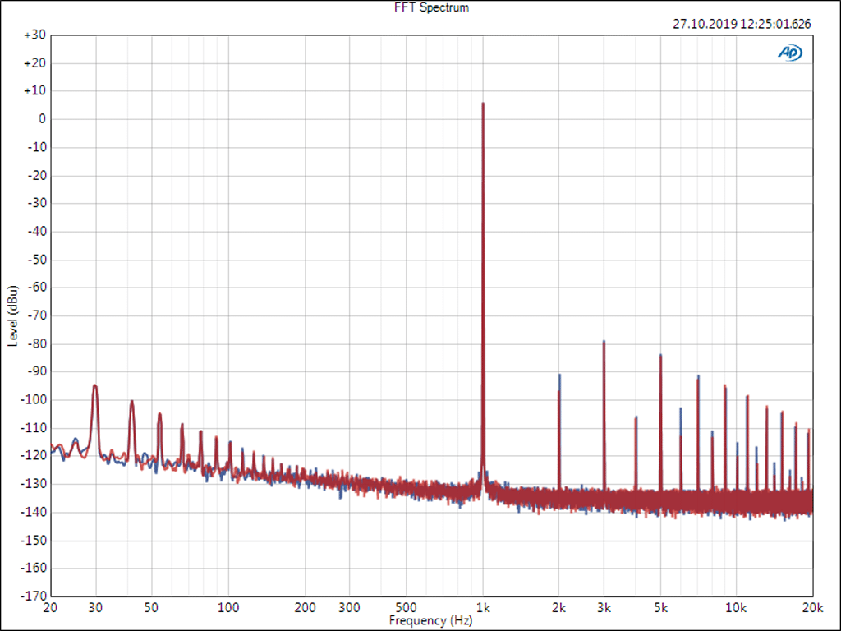Click the AP logo in graph corner

pos(790,53)
